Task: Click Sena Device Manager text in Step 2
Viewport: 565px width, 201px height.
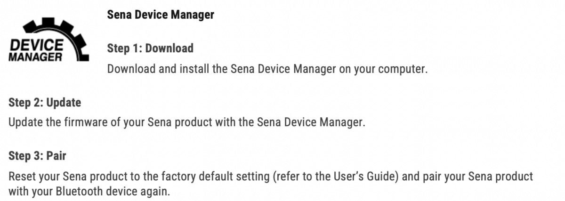Action: click(311, 123)
